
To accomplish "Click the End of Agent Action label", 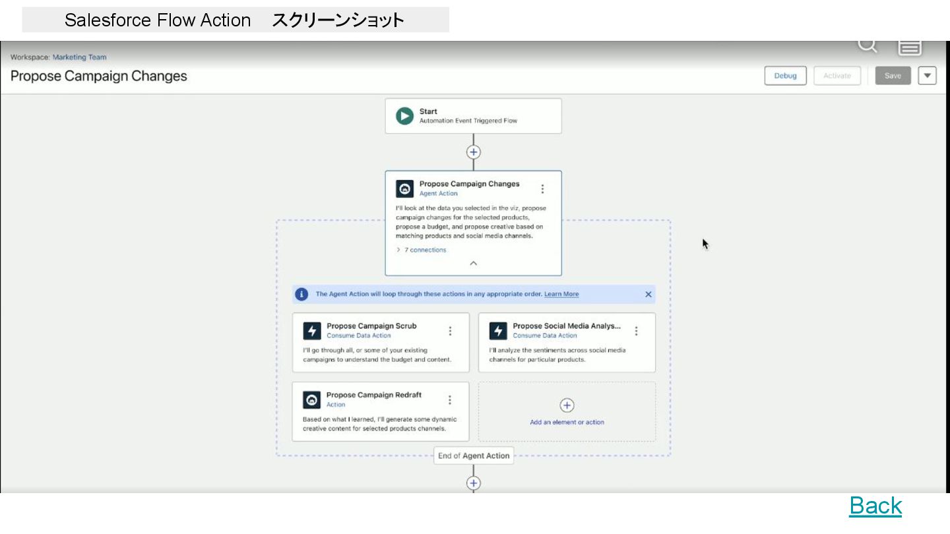I will coord(474,456).
